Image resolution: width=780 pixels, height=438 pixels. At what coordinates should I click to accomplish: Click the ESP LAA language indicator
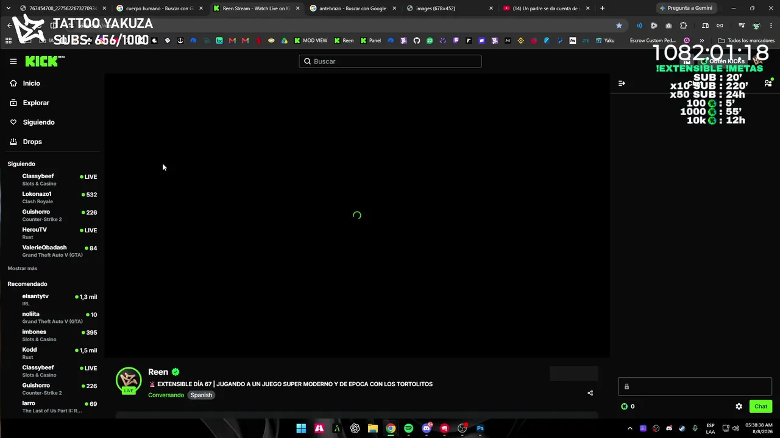711,428
